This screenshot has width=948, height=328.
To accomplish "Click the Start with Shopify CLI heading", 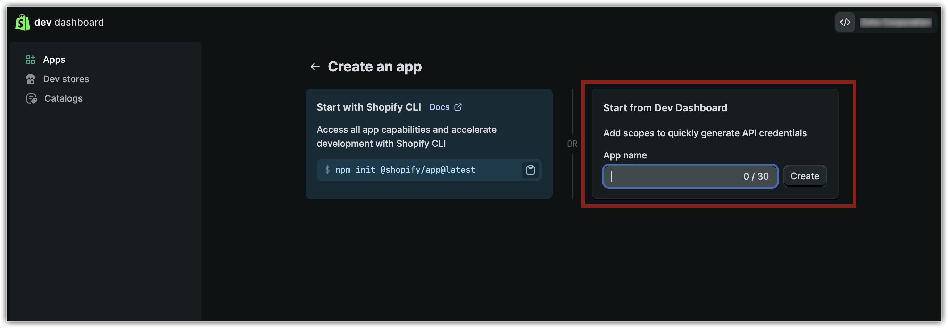I will (368, 107).
